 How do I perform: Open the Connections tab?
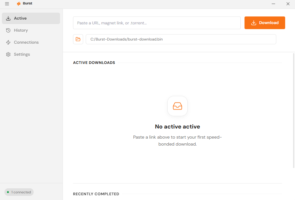point(31,42)
